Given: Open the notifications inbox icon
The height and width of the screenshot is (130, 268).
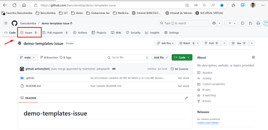Looking at the screenshot, I should pos(258,23).
